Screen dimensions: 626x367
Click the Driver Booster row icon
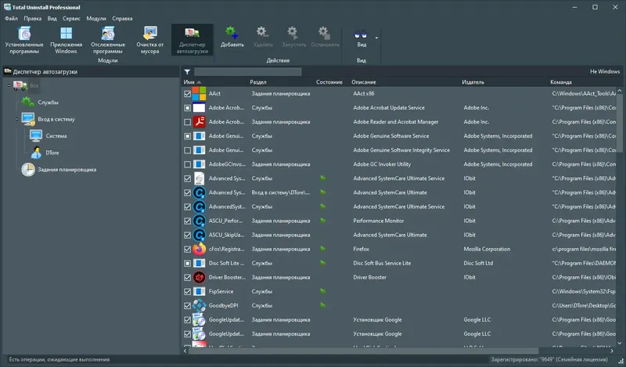pyautogui.click(x=199, y=277)
